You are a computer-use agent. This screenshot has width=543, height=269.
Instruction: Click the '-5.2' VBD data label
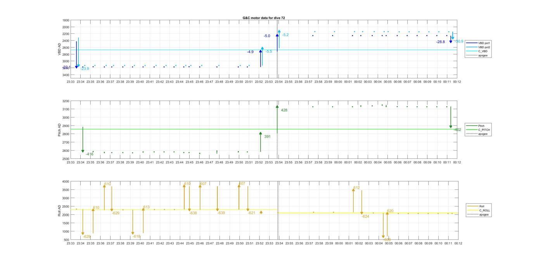(285, 35)
